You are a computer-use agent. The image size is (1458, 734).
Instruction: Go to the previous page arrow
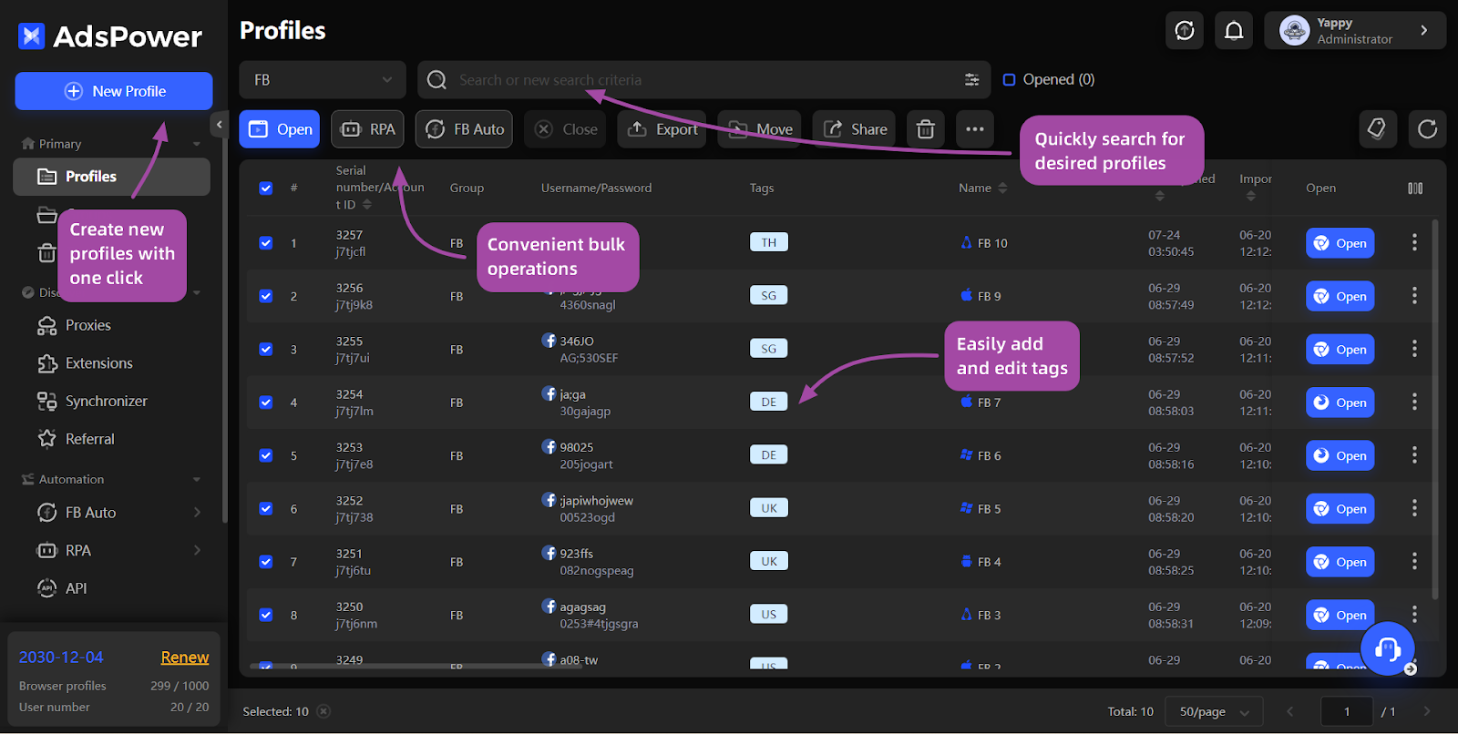pyautogui.click(x=1289, y=711)
